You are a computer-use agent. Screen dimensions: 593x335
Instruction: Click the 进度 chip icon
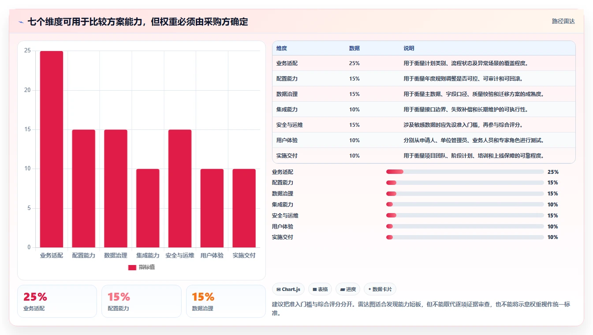click(x=343, y=290)
